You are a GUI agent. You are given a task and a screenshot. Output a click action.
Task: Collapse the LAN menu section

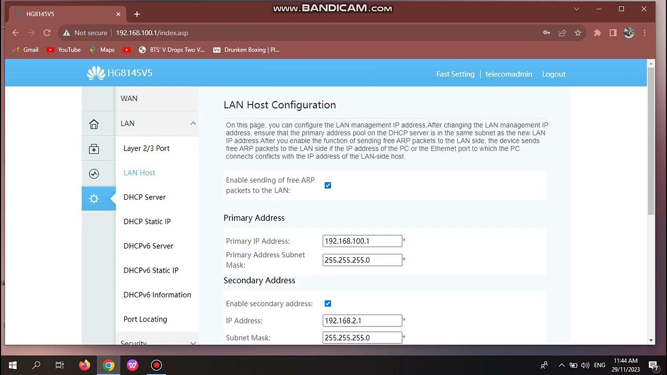157,123
